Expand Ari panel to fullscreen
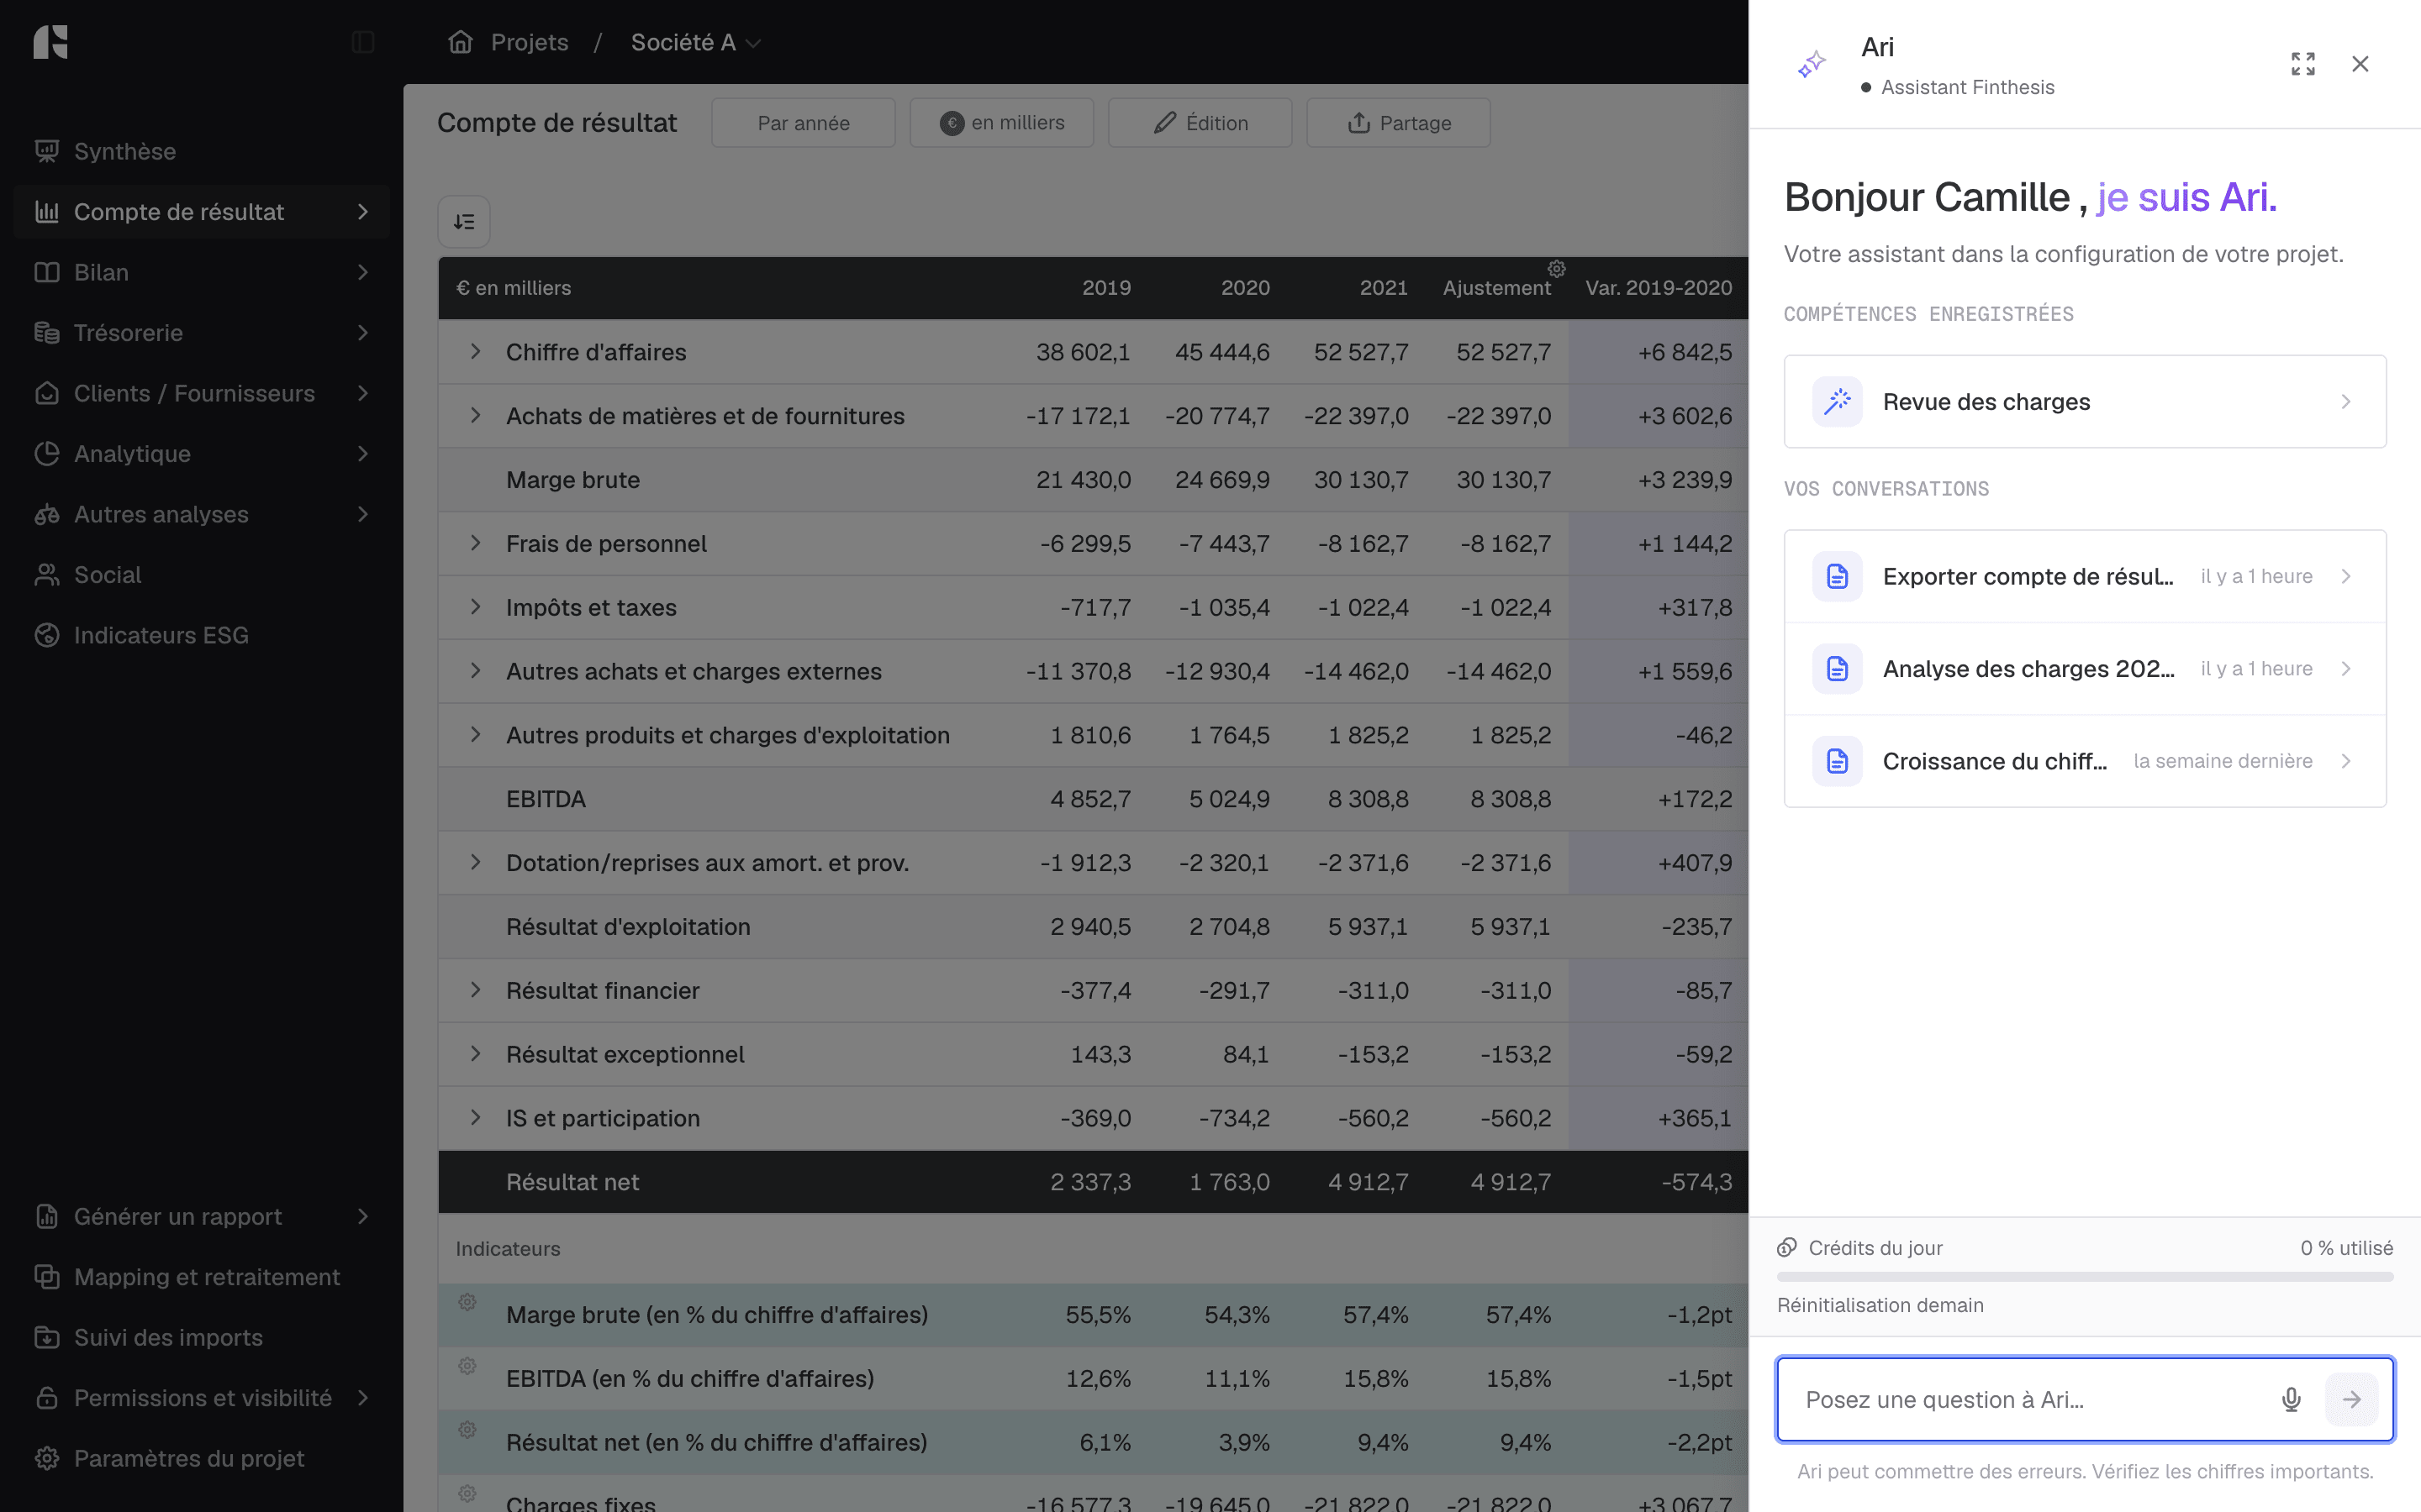Image resolution: width=2421 pixels, height=1512 pixels. coord(2303,64)
